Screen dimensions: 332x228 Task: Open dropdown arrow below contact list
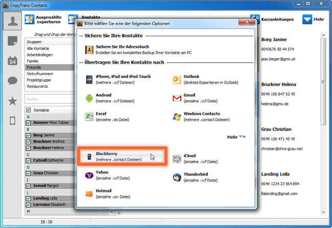pyautogui.click(x=111, y=212)
